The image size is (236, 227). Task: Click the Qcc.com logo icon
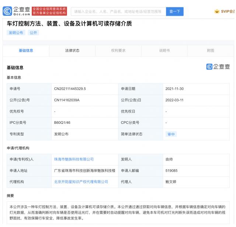7,11
